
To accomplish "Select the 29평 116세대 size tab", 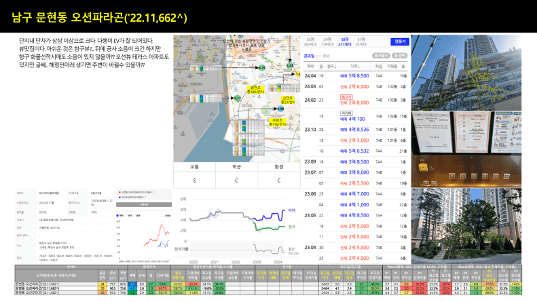I will point(327,42).
